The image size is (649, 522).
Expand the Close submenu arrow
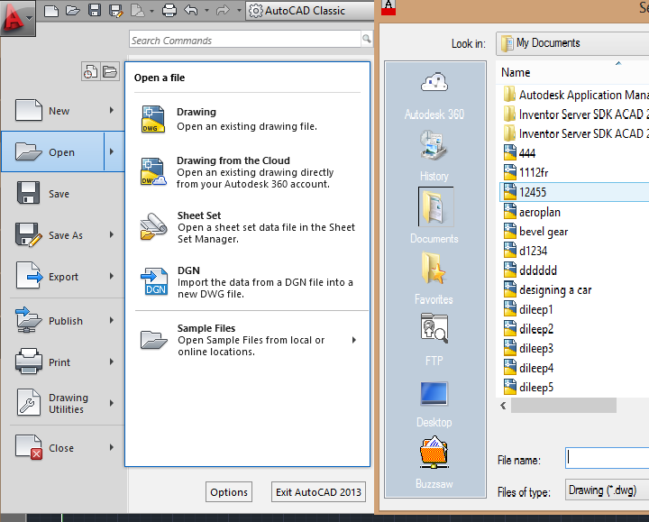[112, 447]
